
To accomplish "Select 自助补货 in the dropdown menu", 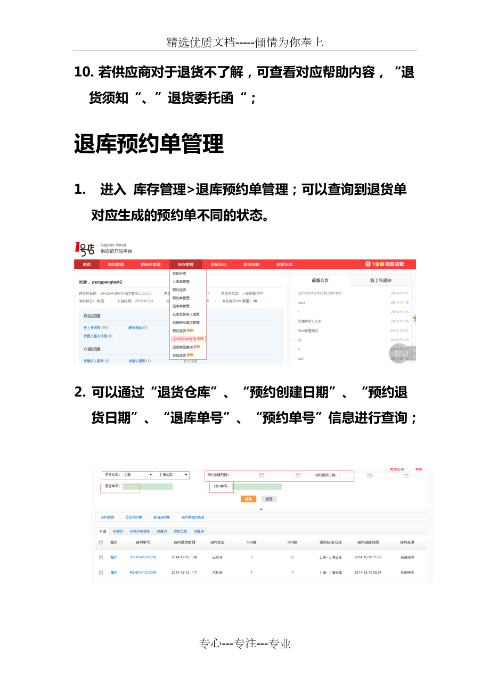I will (179, 274).
